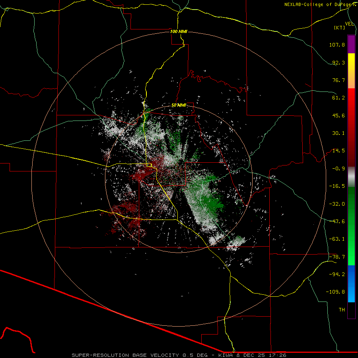
Task: Click the 76.7 velocity scale value
Action: pyautogui.click(x=339, y=80)
